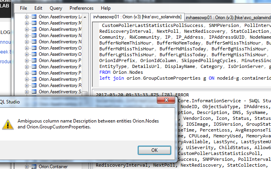
Task: Click RWCommunity in the query editor
Action: coord(144,37)
